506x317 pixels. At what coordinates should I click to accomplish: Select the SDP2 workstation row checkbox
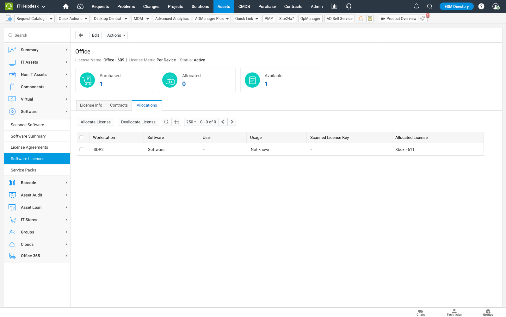coord(81,149)
